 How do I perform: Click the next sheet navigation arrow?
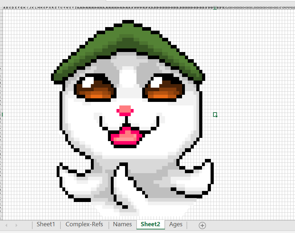(16, 225)
